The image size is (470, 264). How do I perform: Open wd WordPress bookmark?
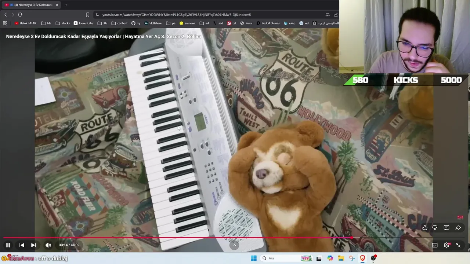tap(304, 23)
